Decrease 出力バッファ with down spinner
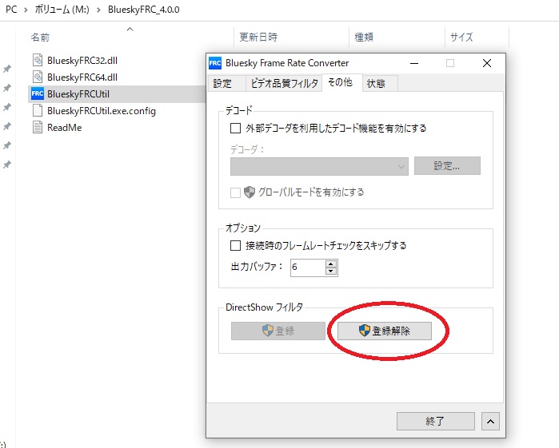Viewport: 559px width, 448px height. pyautogui.click(x=331, y=272)
